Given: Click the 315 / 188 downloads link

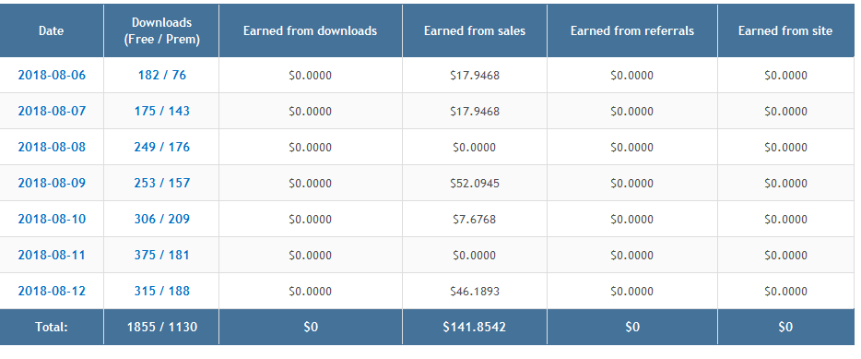Looking at the screenshot, I should (x=162, y=292).
